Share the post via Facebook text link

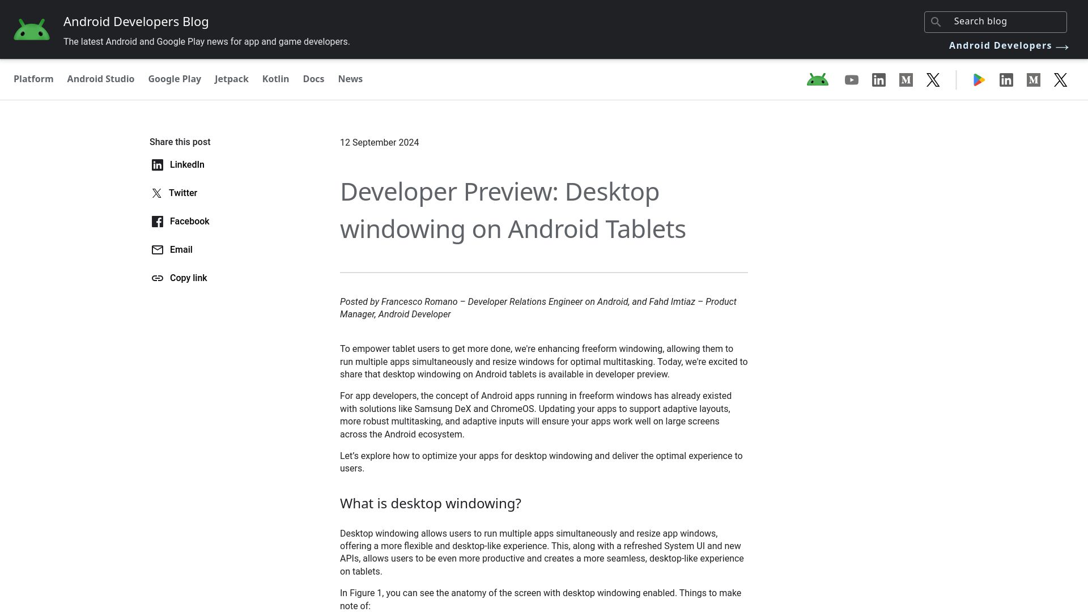(189, 222)
